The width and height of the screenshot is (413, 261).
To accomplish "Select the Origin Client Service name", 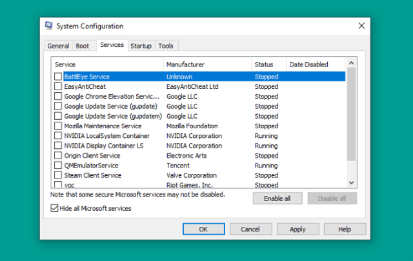I will [x=92, y=155].
